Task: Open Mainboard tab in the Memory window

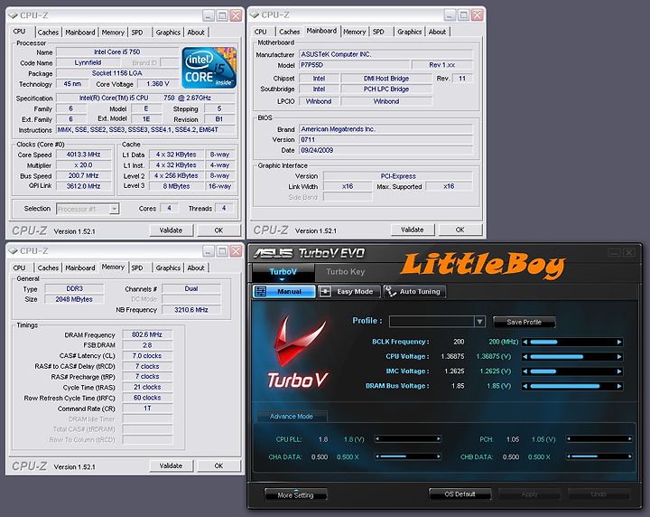Action: coord(80,268)
